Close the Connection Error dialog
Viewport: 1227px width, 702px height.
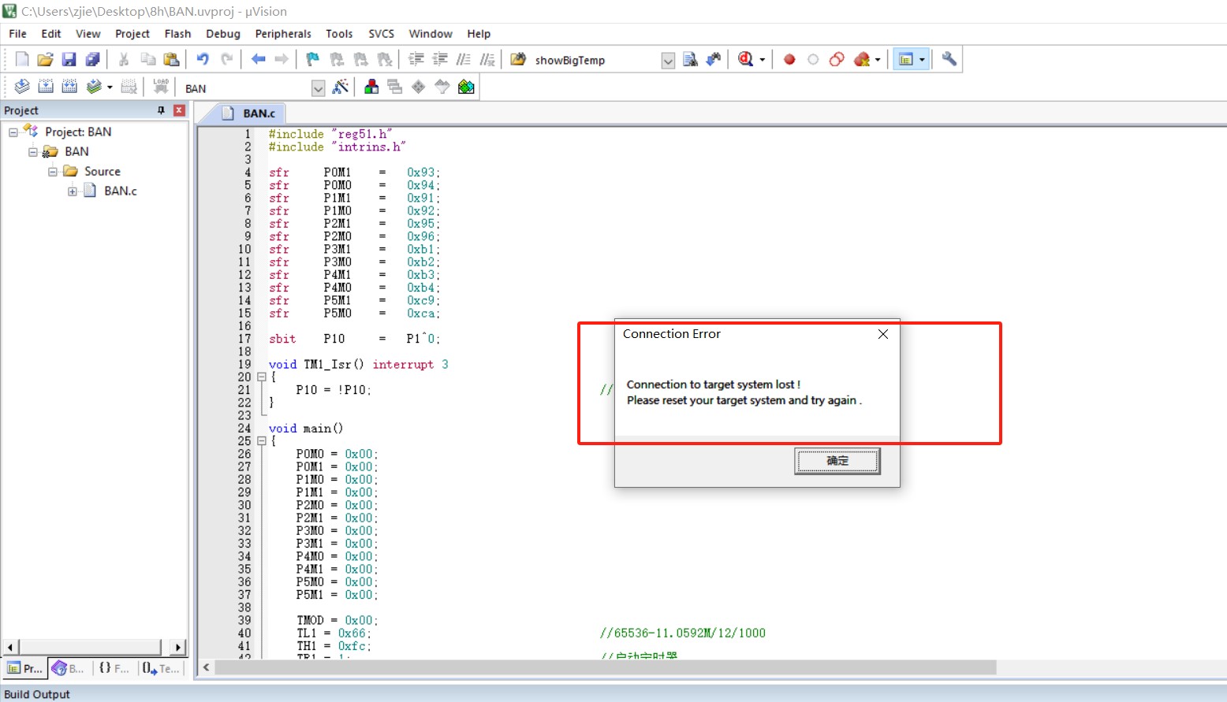(883, 334)
